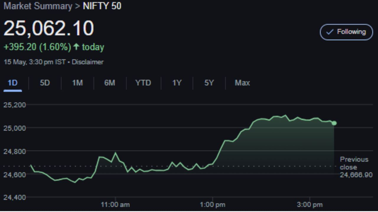Click the 24,600 y-axis label
This screenshot has width=378, height=212.
coord(14,174)
